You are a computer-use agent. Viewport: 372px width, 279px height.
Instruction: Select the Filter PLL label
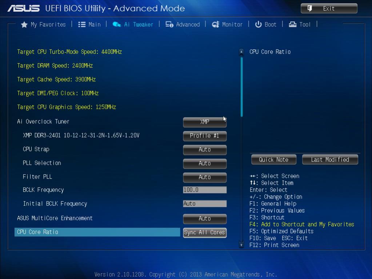(x=37, y=177)
